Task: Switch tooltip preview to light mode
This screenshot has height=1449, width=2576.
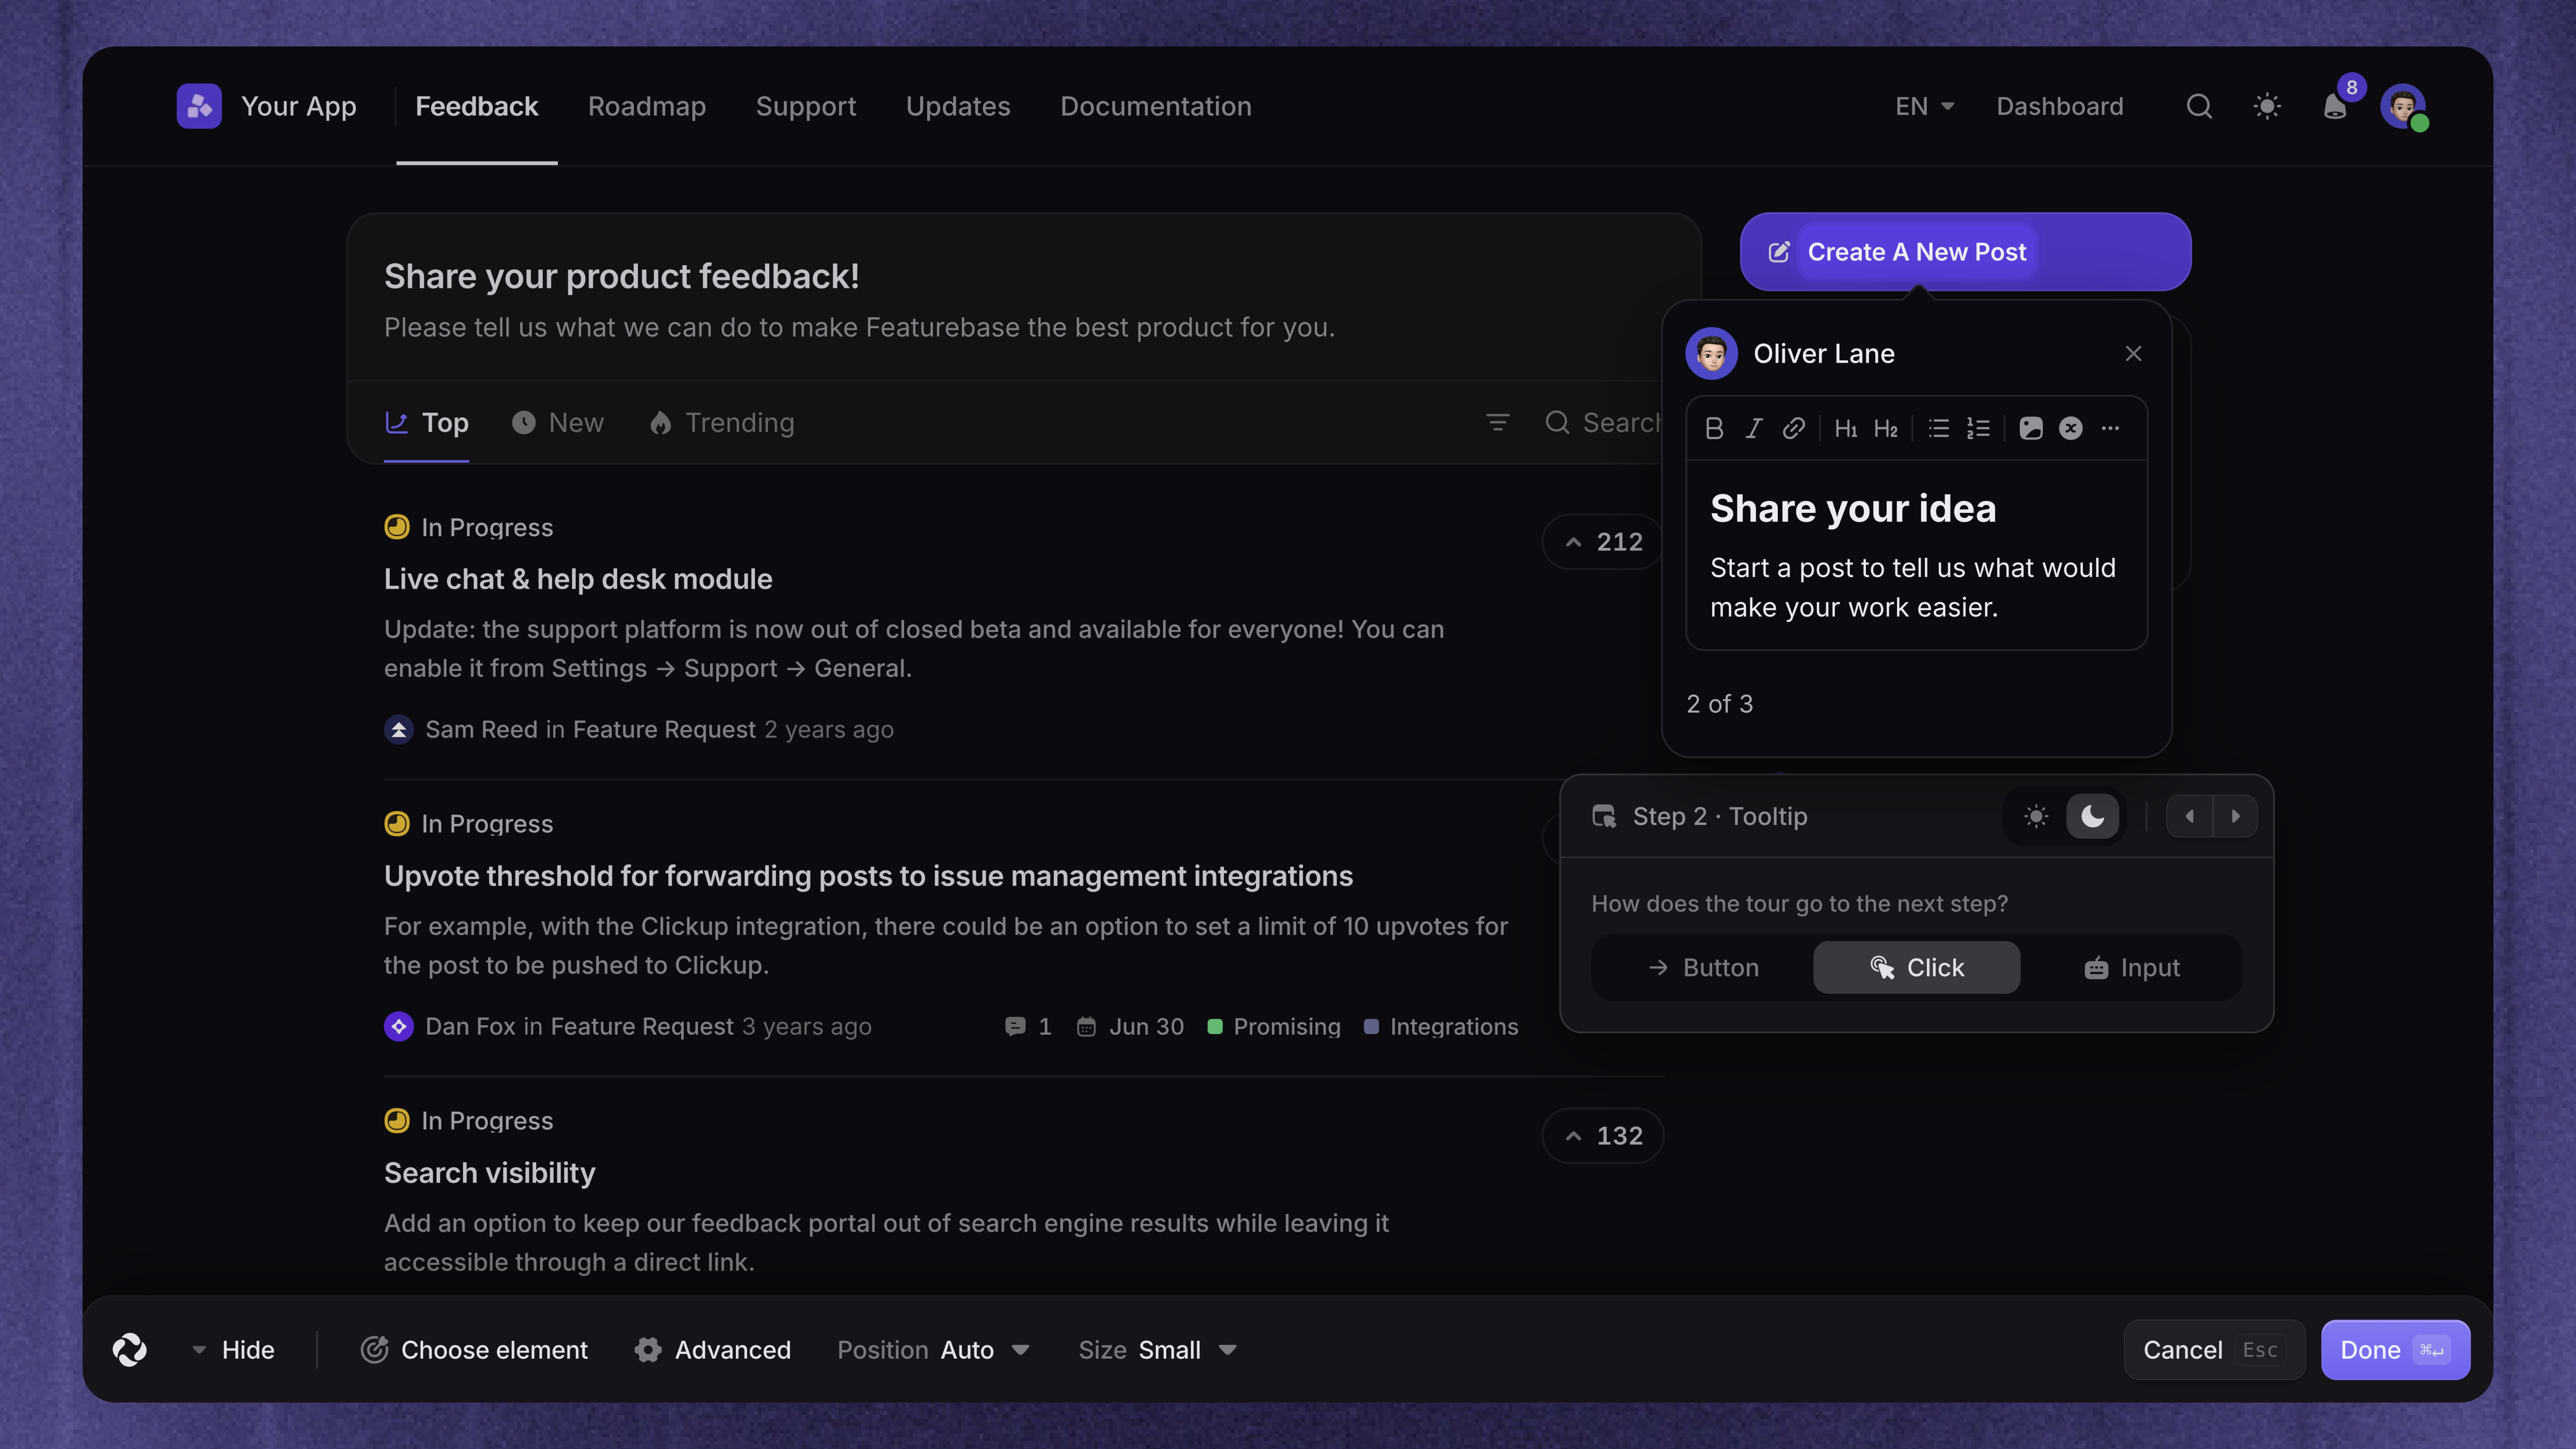Action: pyautogui.click(x=2036, y=817)
